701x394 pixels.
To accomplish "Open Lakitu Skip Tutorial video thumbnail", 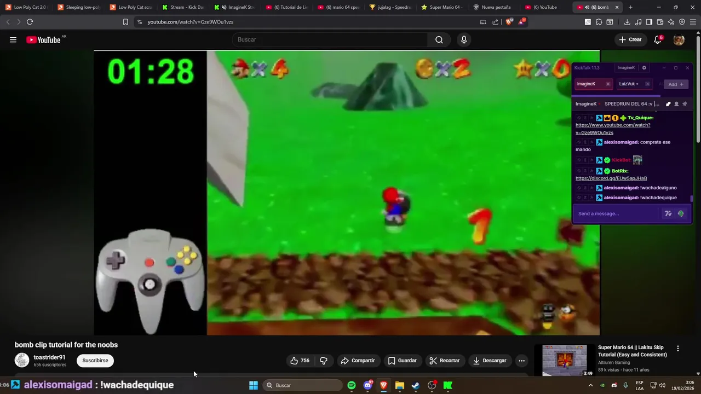I will pyautogui.click(x=565, y=361).
